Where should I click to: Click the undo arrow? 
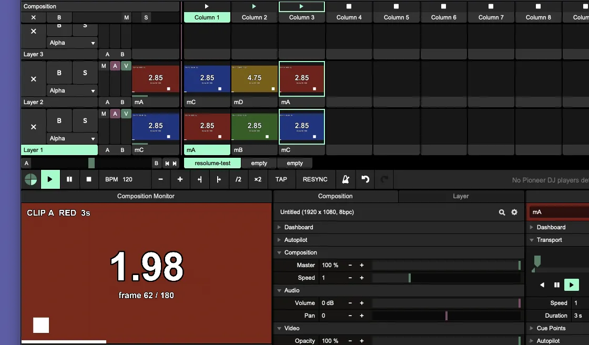(x=365, y=180)
